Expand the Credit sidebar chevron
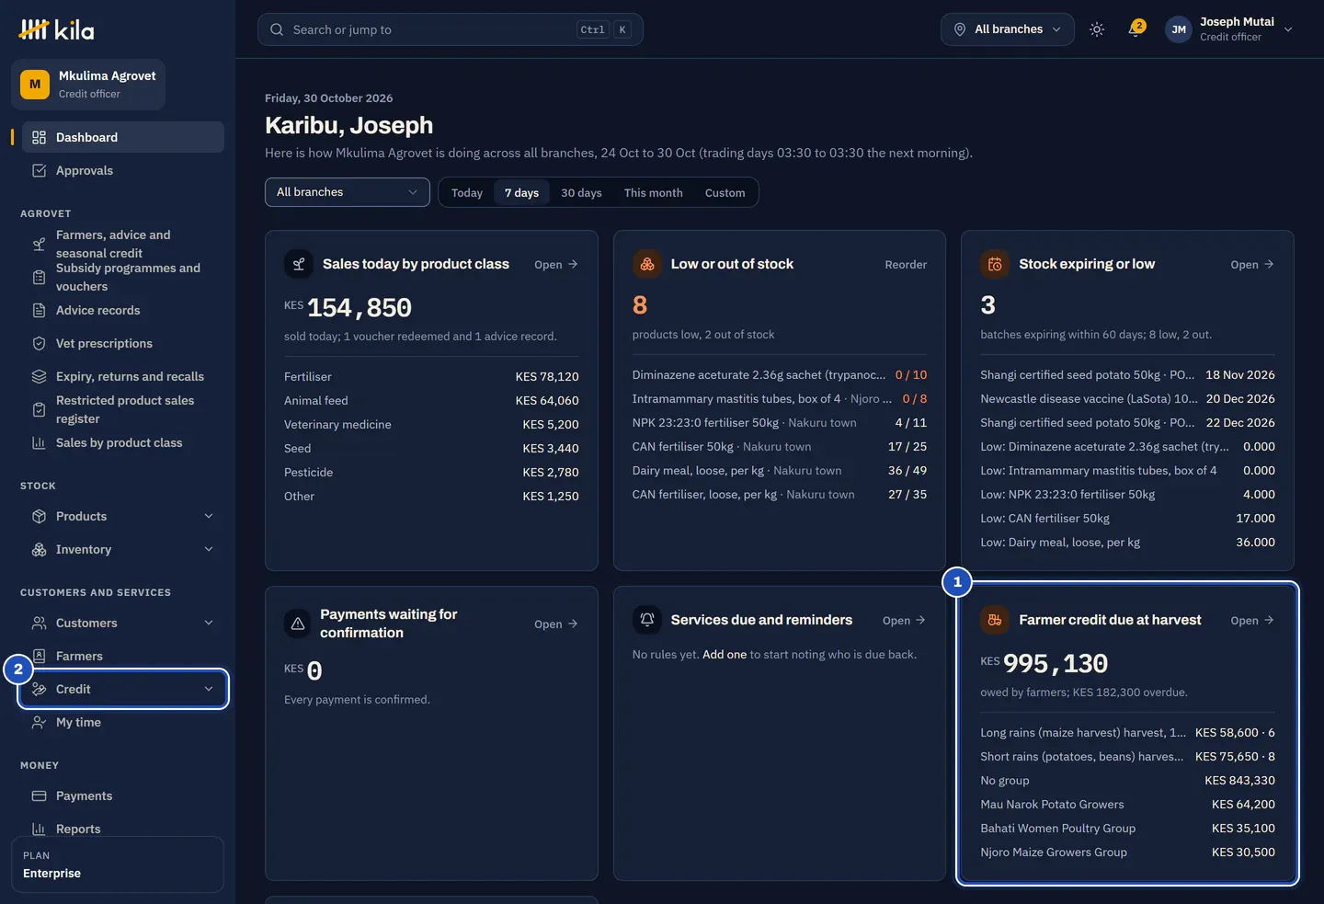1324x904 pixels. [x=209, y=689]
